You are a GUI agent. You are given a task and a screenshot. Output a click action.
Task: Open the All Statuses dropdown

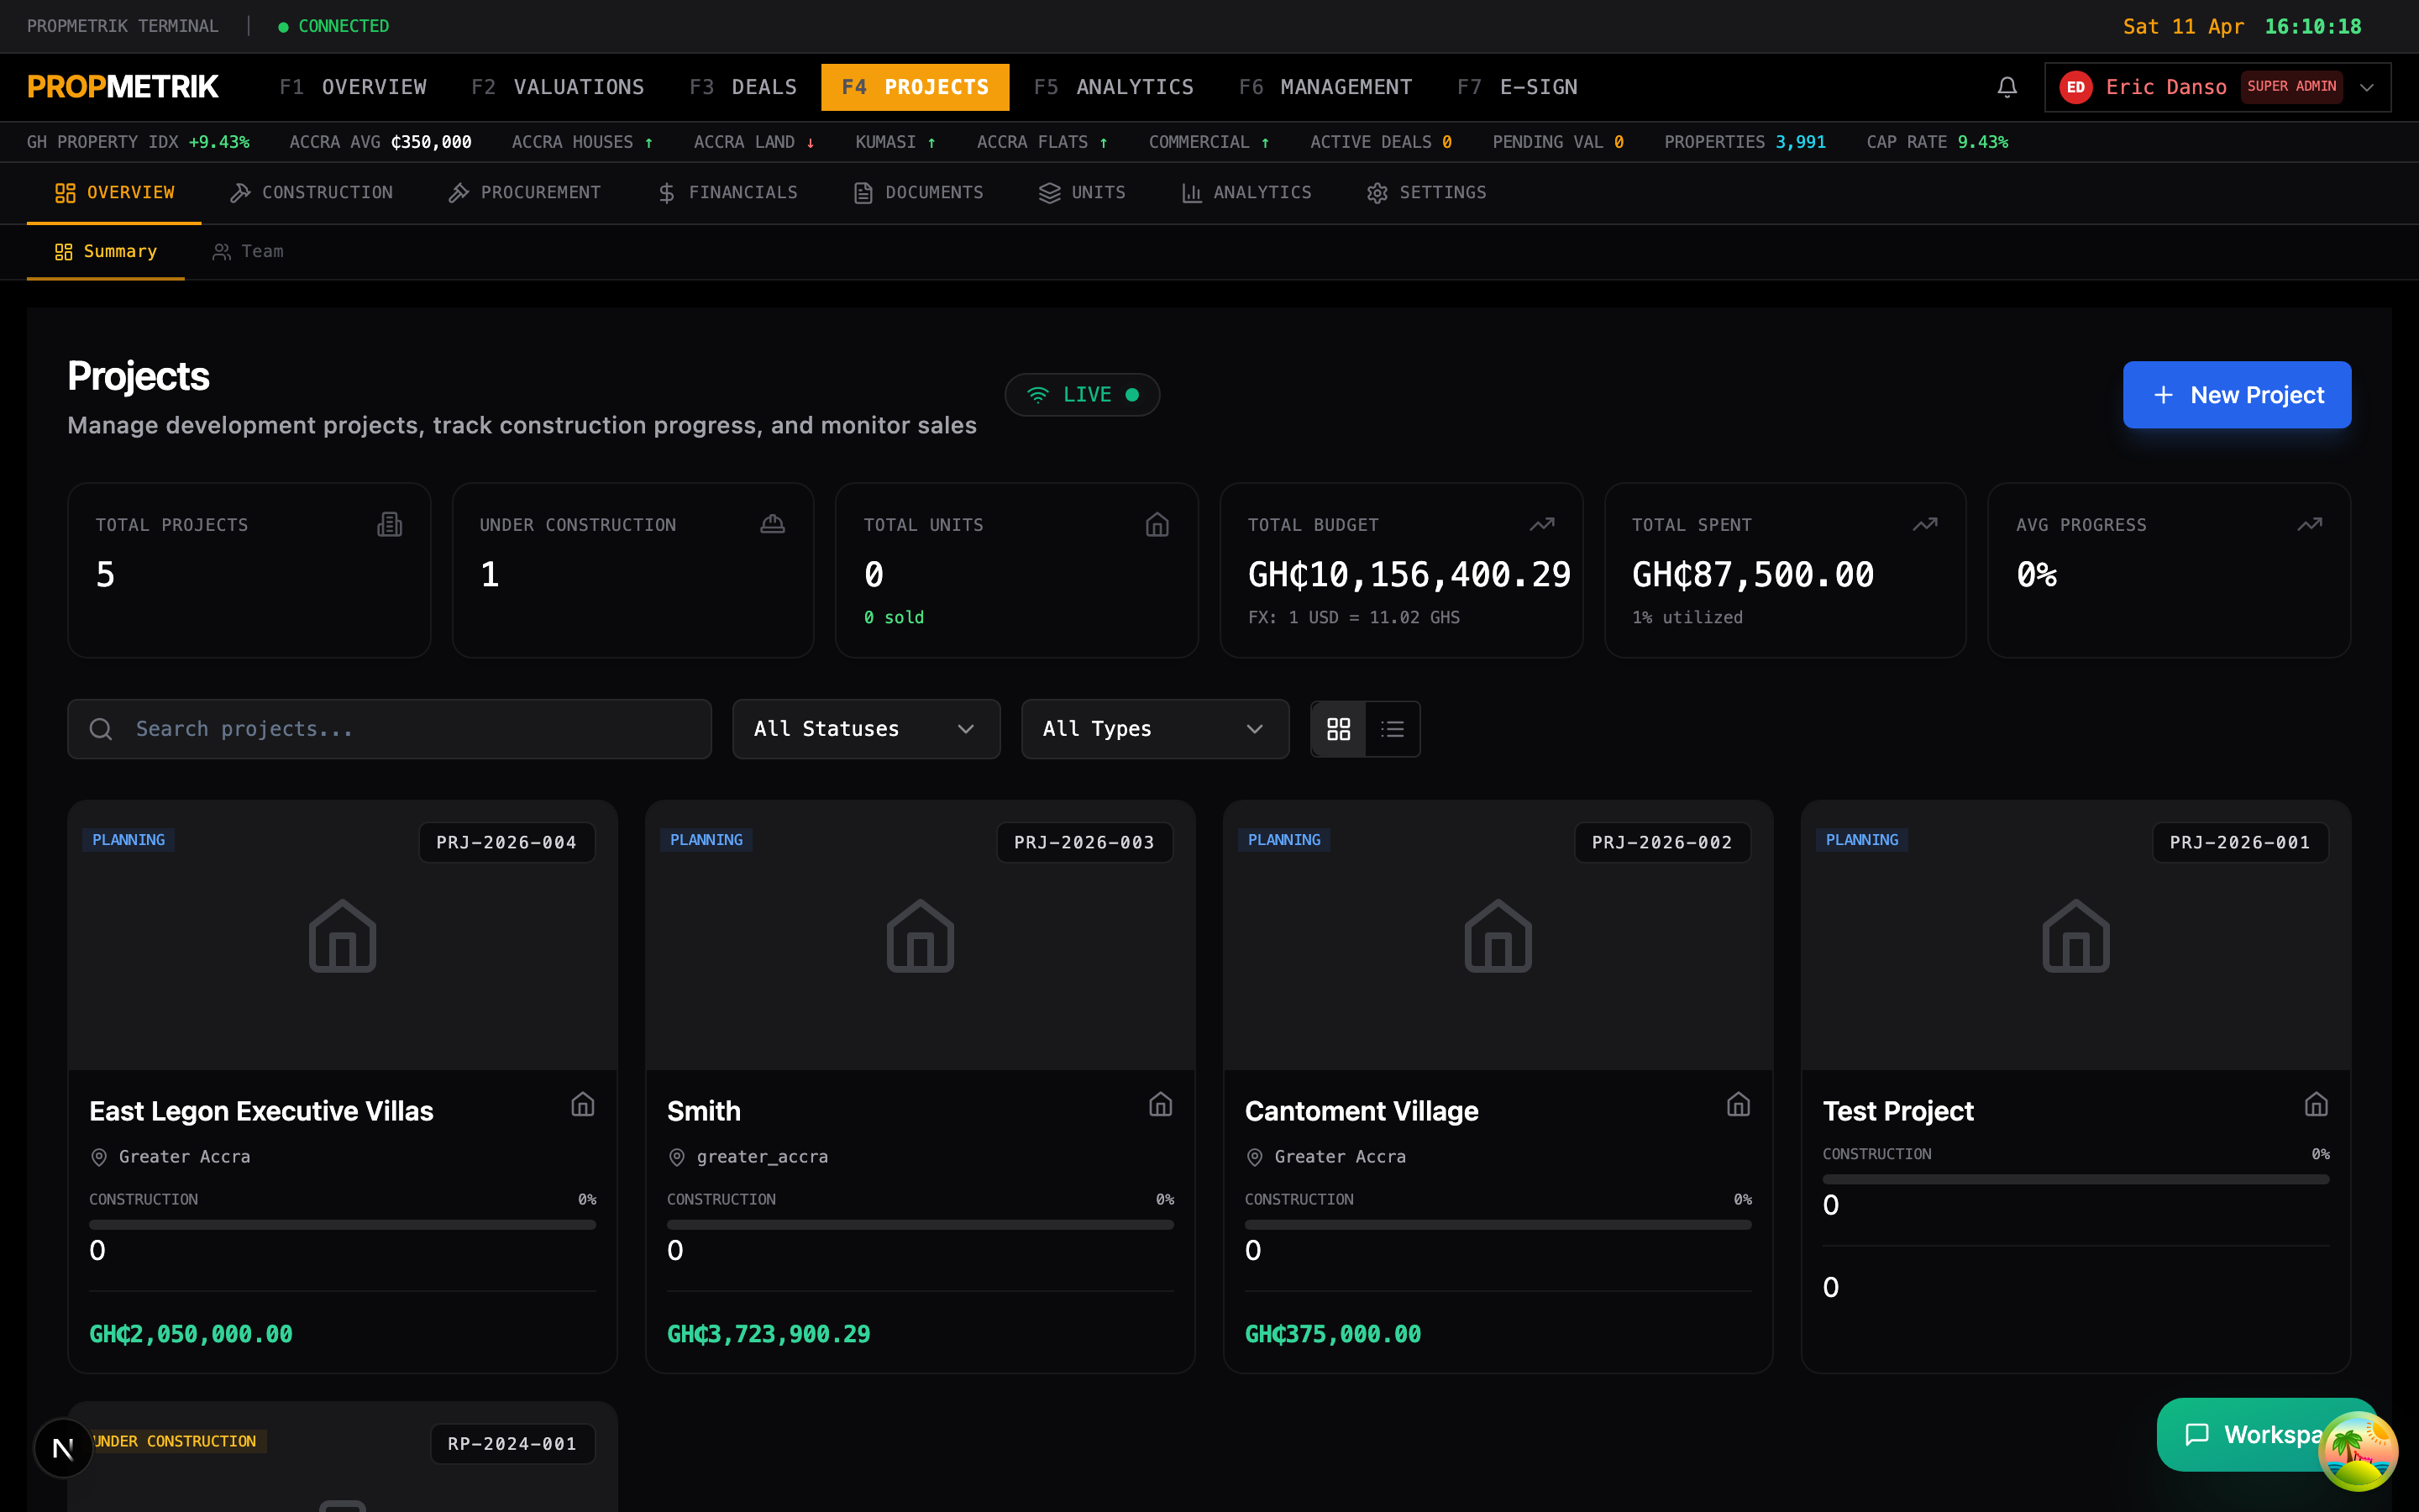point(866,729)
